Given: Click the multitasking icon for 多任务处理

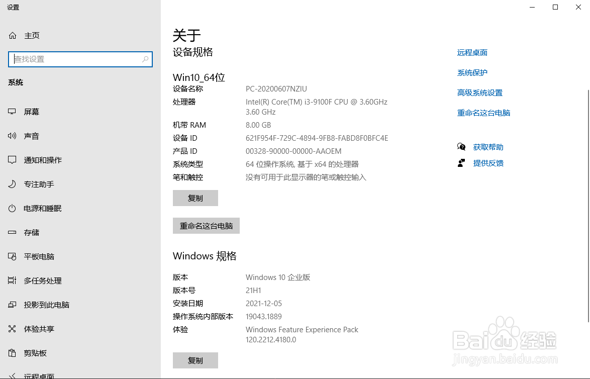Looking at the screenshot, I should pyautogui.click(x=12, y=280).
